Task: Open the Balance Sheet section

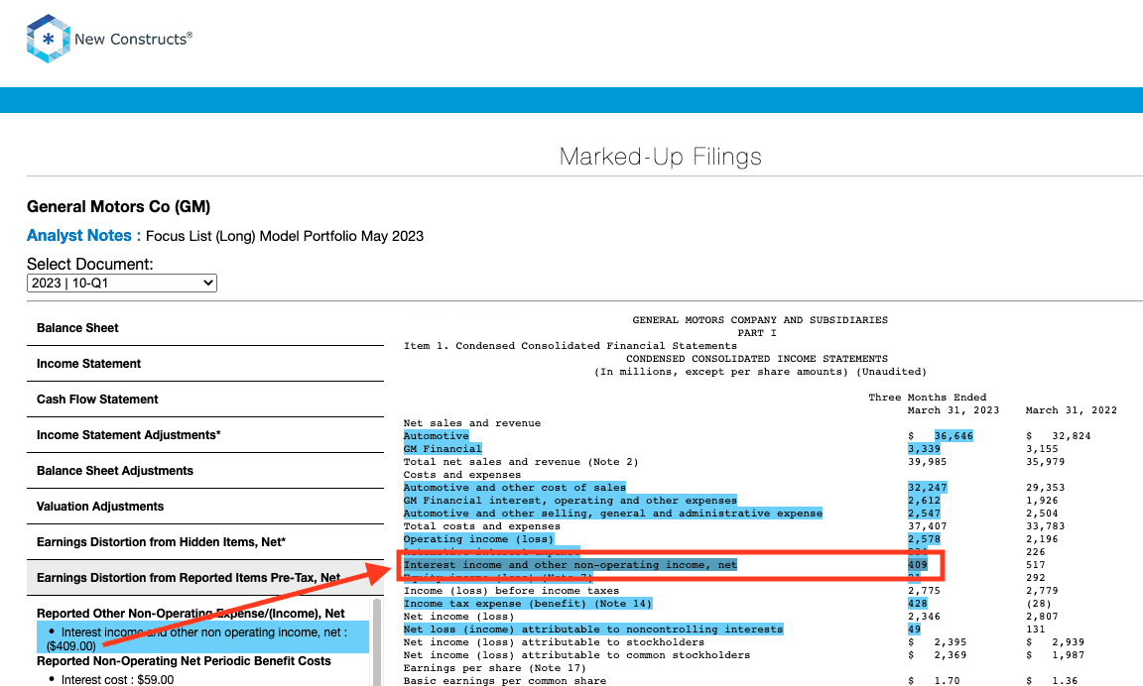Action: [204, 328]
